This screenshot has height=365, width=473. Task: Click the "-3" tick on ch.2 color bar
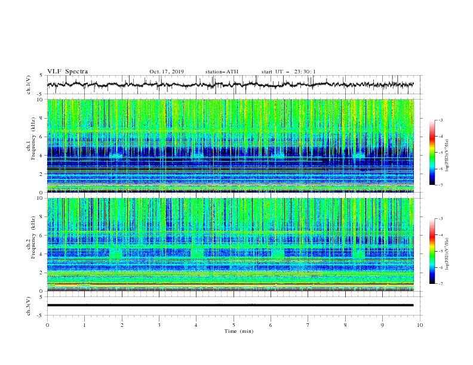[x=441, y=219]
